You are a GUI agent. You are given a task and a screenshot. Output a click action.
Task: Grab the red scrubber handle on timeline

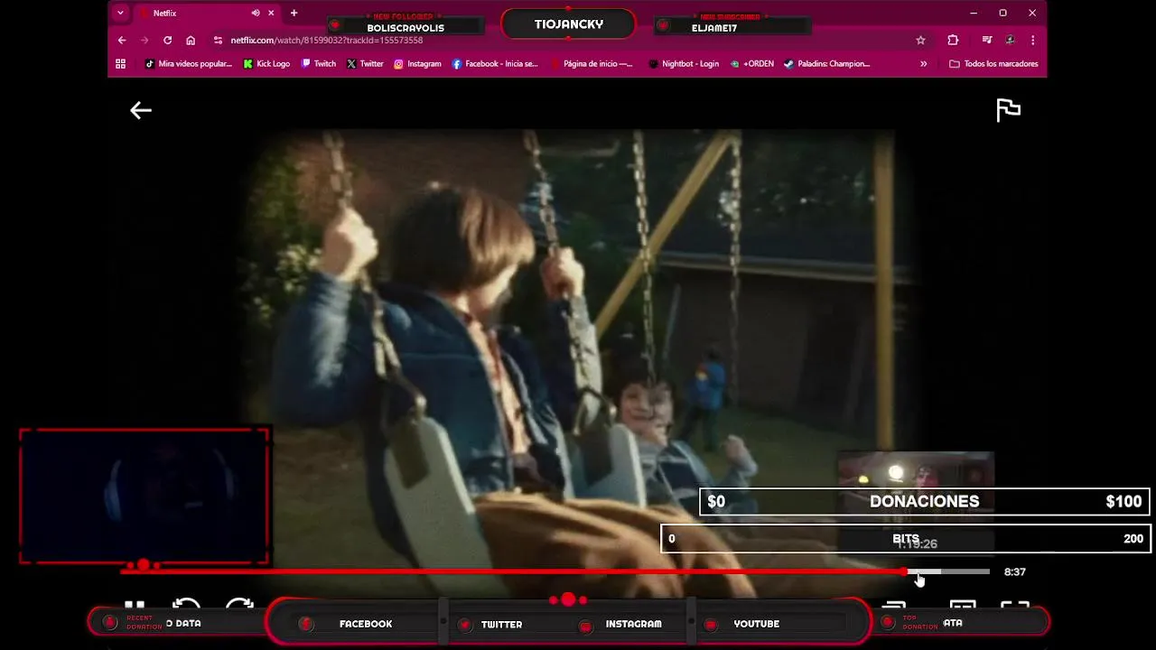pyautogui.click(x=905, y=571)
